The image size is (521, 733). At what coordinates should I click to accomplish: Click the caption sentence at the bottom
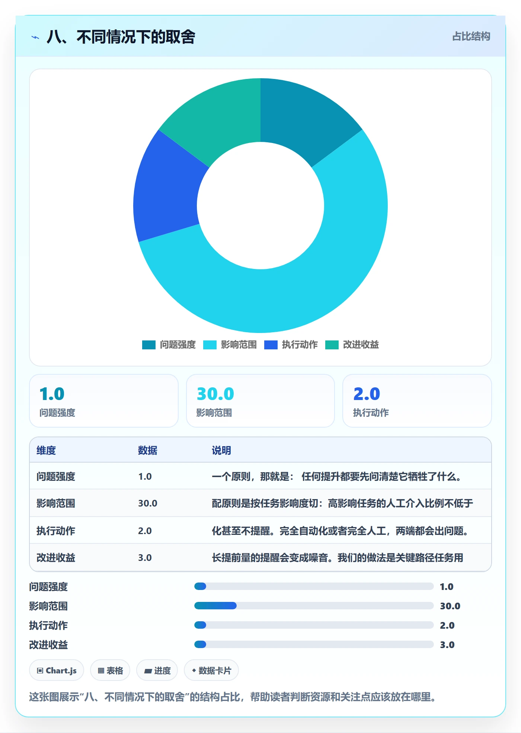click(x=233, y=697)
